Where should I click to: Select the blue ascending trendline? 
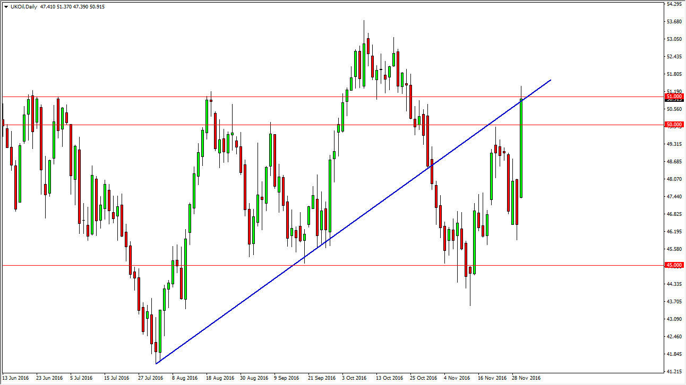click(x=355, y=223)
